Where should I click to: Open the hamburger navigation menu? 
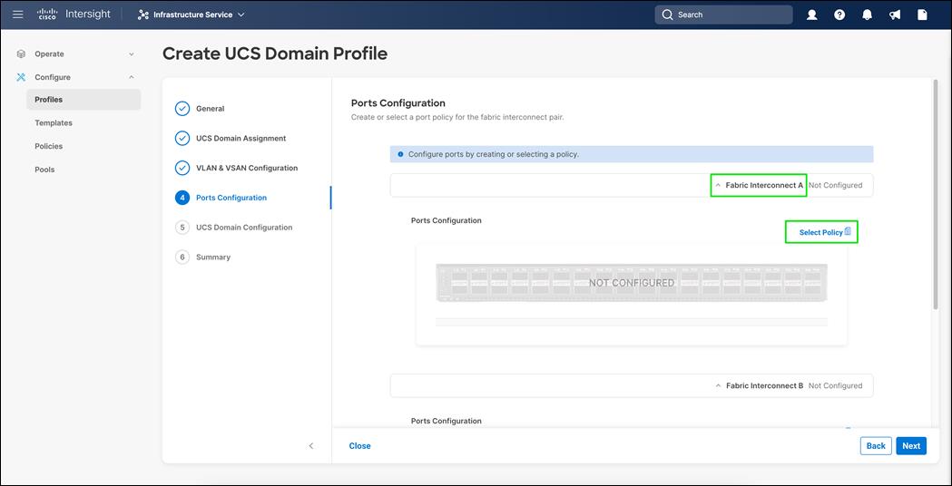pyautogui.click(x=18, y=15)
